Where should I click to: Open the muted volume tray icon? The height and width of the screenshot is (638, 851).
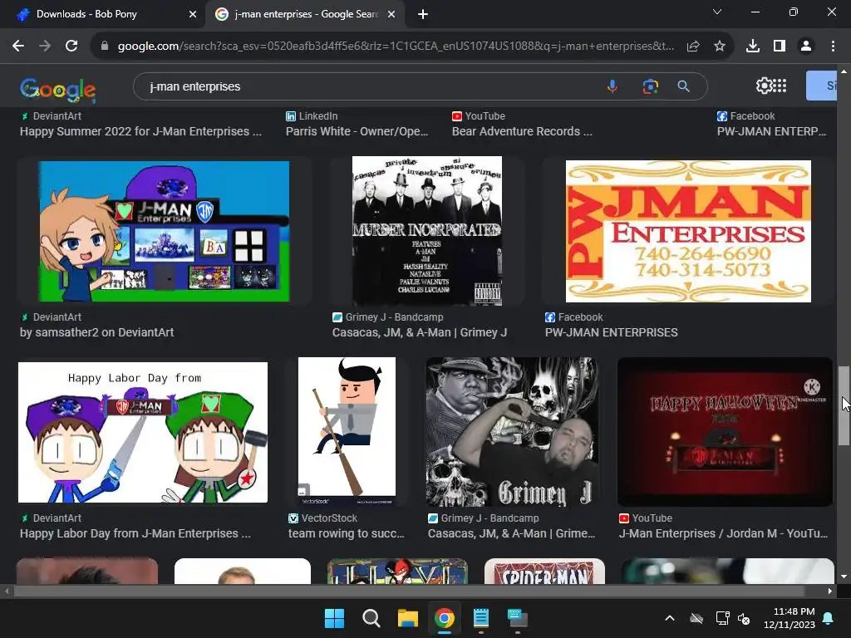[744, 618]
